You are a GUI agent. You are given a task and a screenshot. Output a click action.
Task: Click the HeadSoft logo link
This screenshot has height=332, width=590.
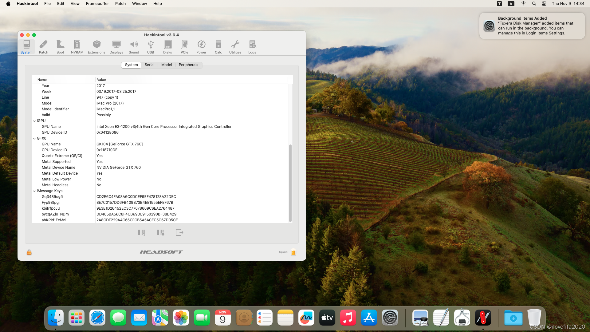point(161,252)
